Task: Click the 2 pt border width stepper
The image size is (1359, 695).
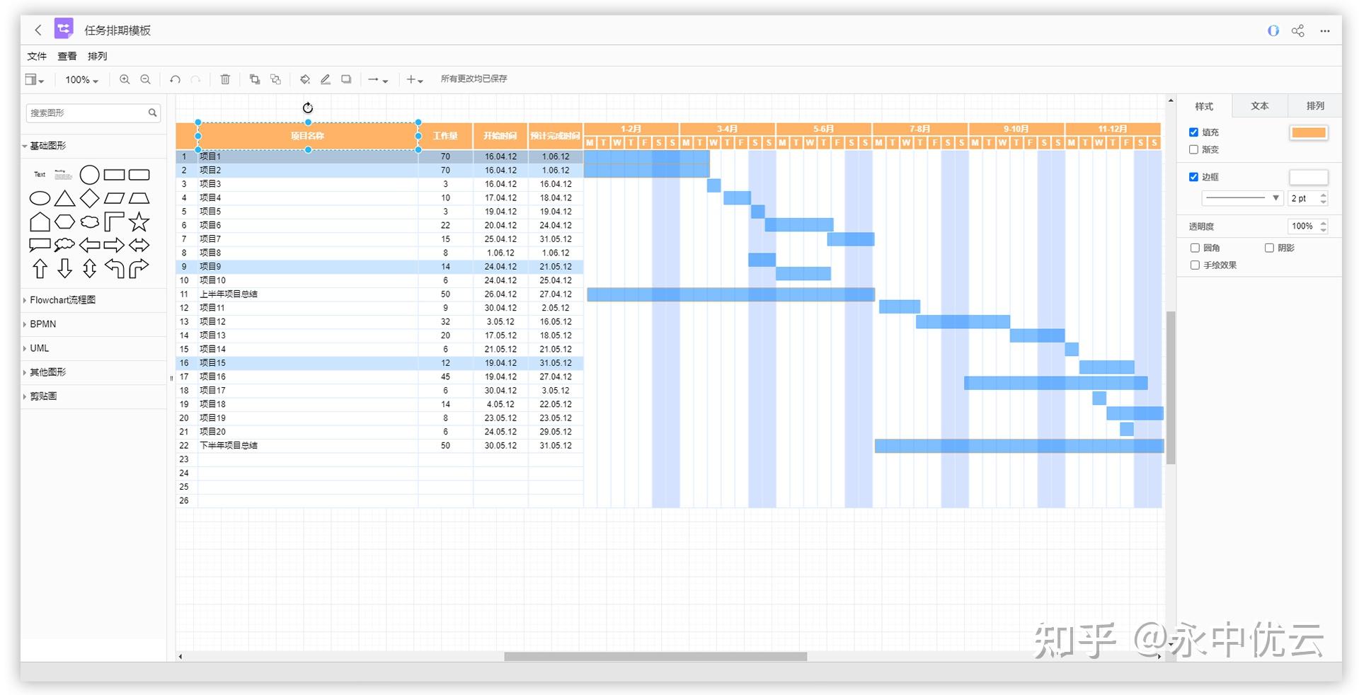Action: [1323, 198]
